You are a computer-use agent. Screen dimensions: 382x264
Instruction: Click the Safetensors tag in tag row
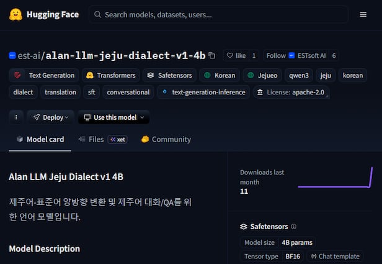tap(169, 75)
